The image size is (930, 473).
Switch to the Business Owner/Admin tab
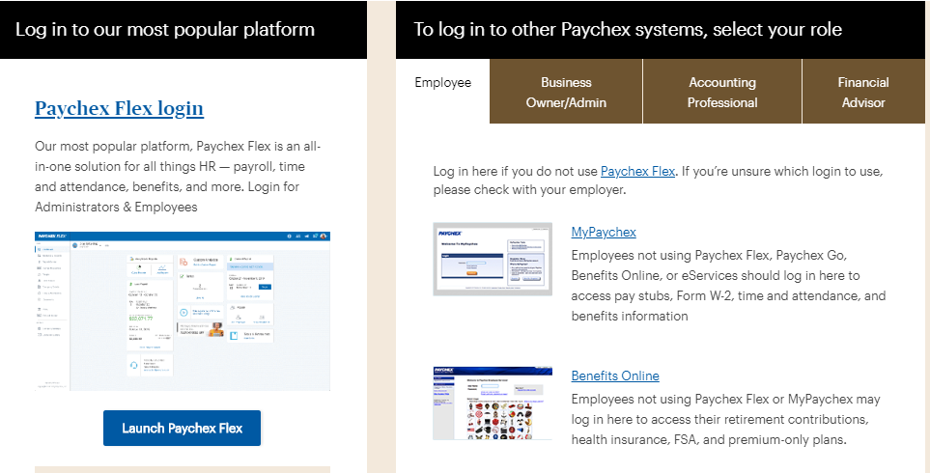point(566,92)
